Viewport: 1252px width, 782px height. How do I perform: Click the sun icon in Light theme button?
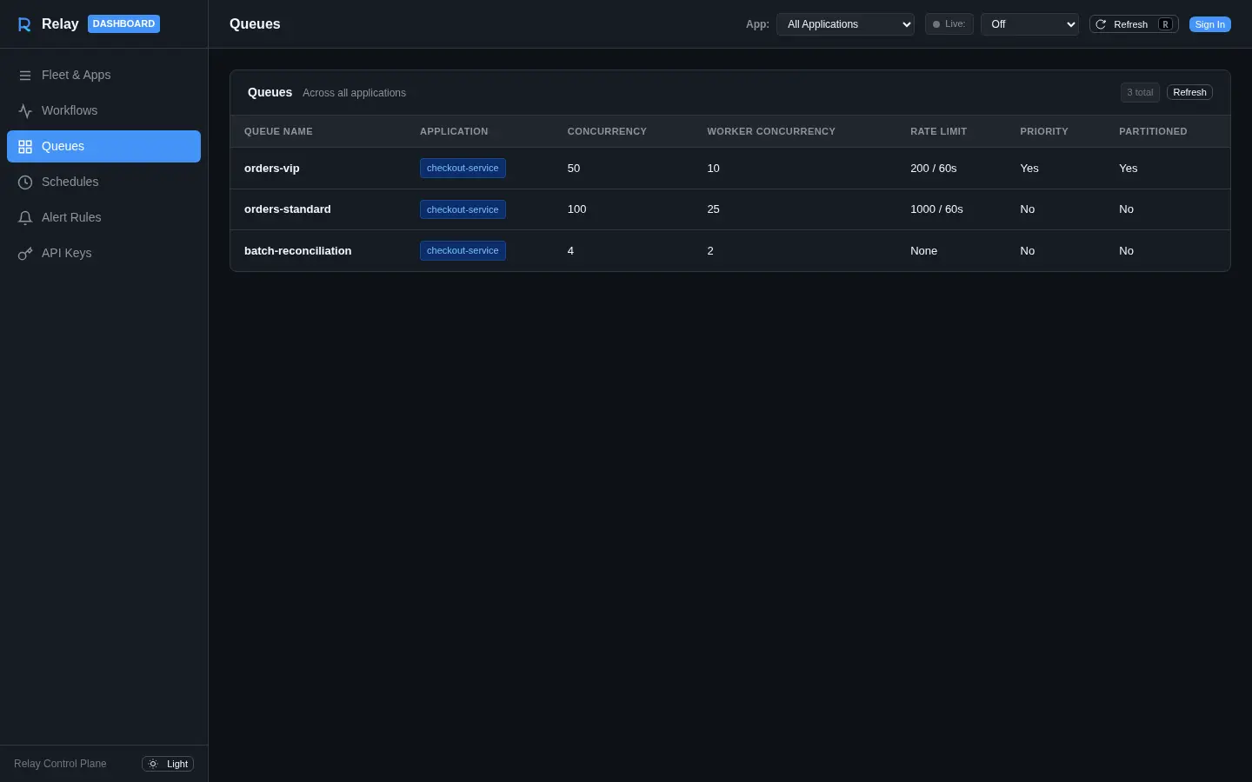tap(153, 764)
